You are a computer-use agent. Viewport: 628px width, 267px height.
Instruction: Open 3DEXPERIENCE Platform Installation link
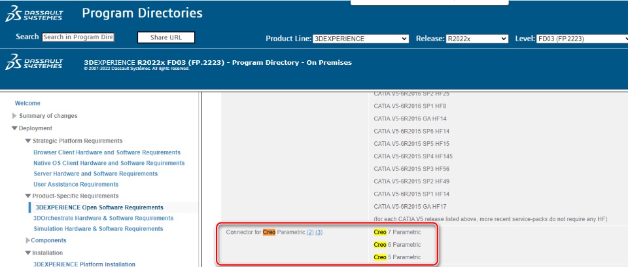pos(84,264)
